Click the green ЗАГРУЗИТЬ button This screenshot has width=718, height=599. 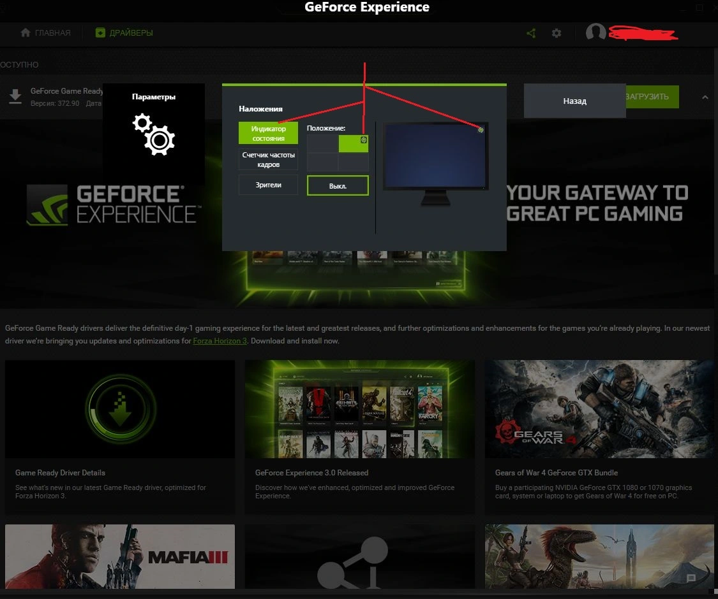[x=652, y=97]
